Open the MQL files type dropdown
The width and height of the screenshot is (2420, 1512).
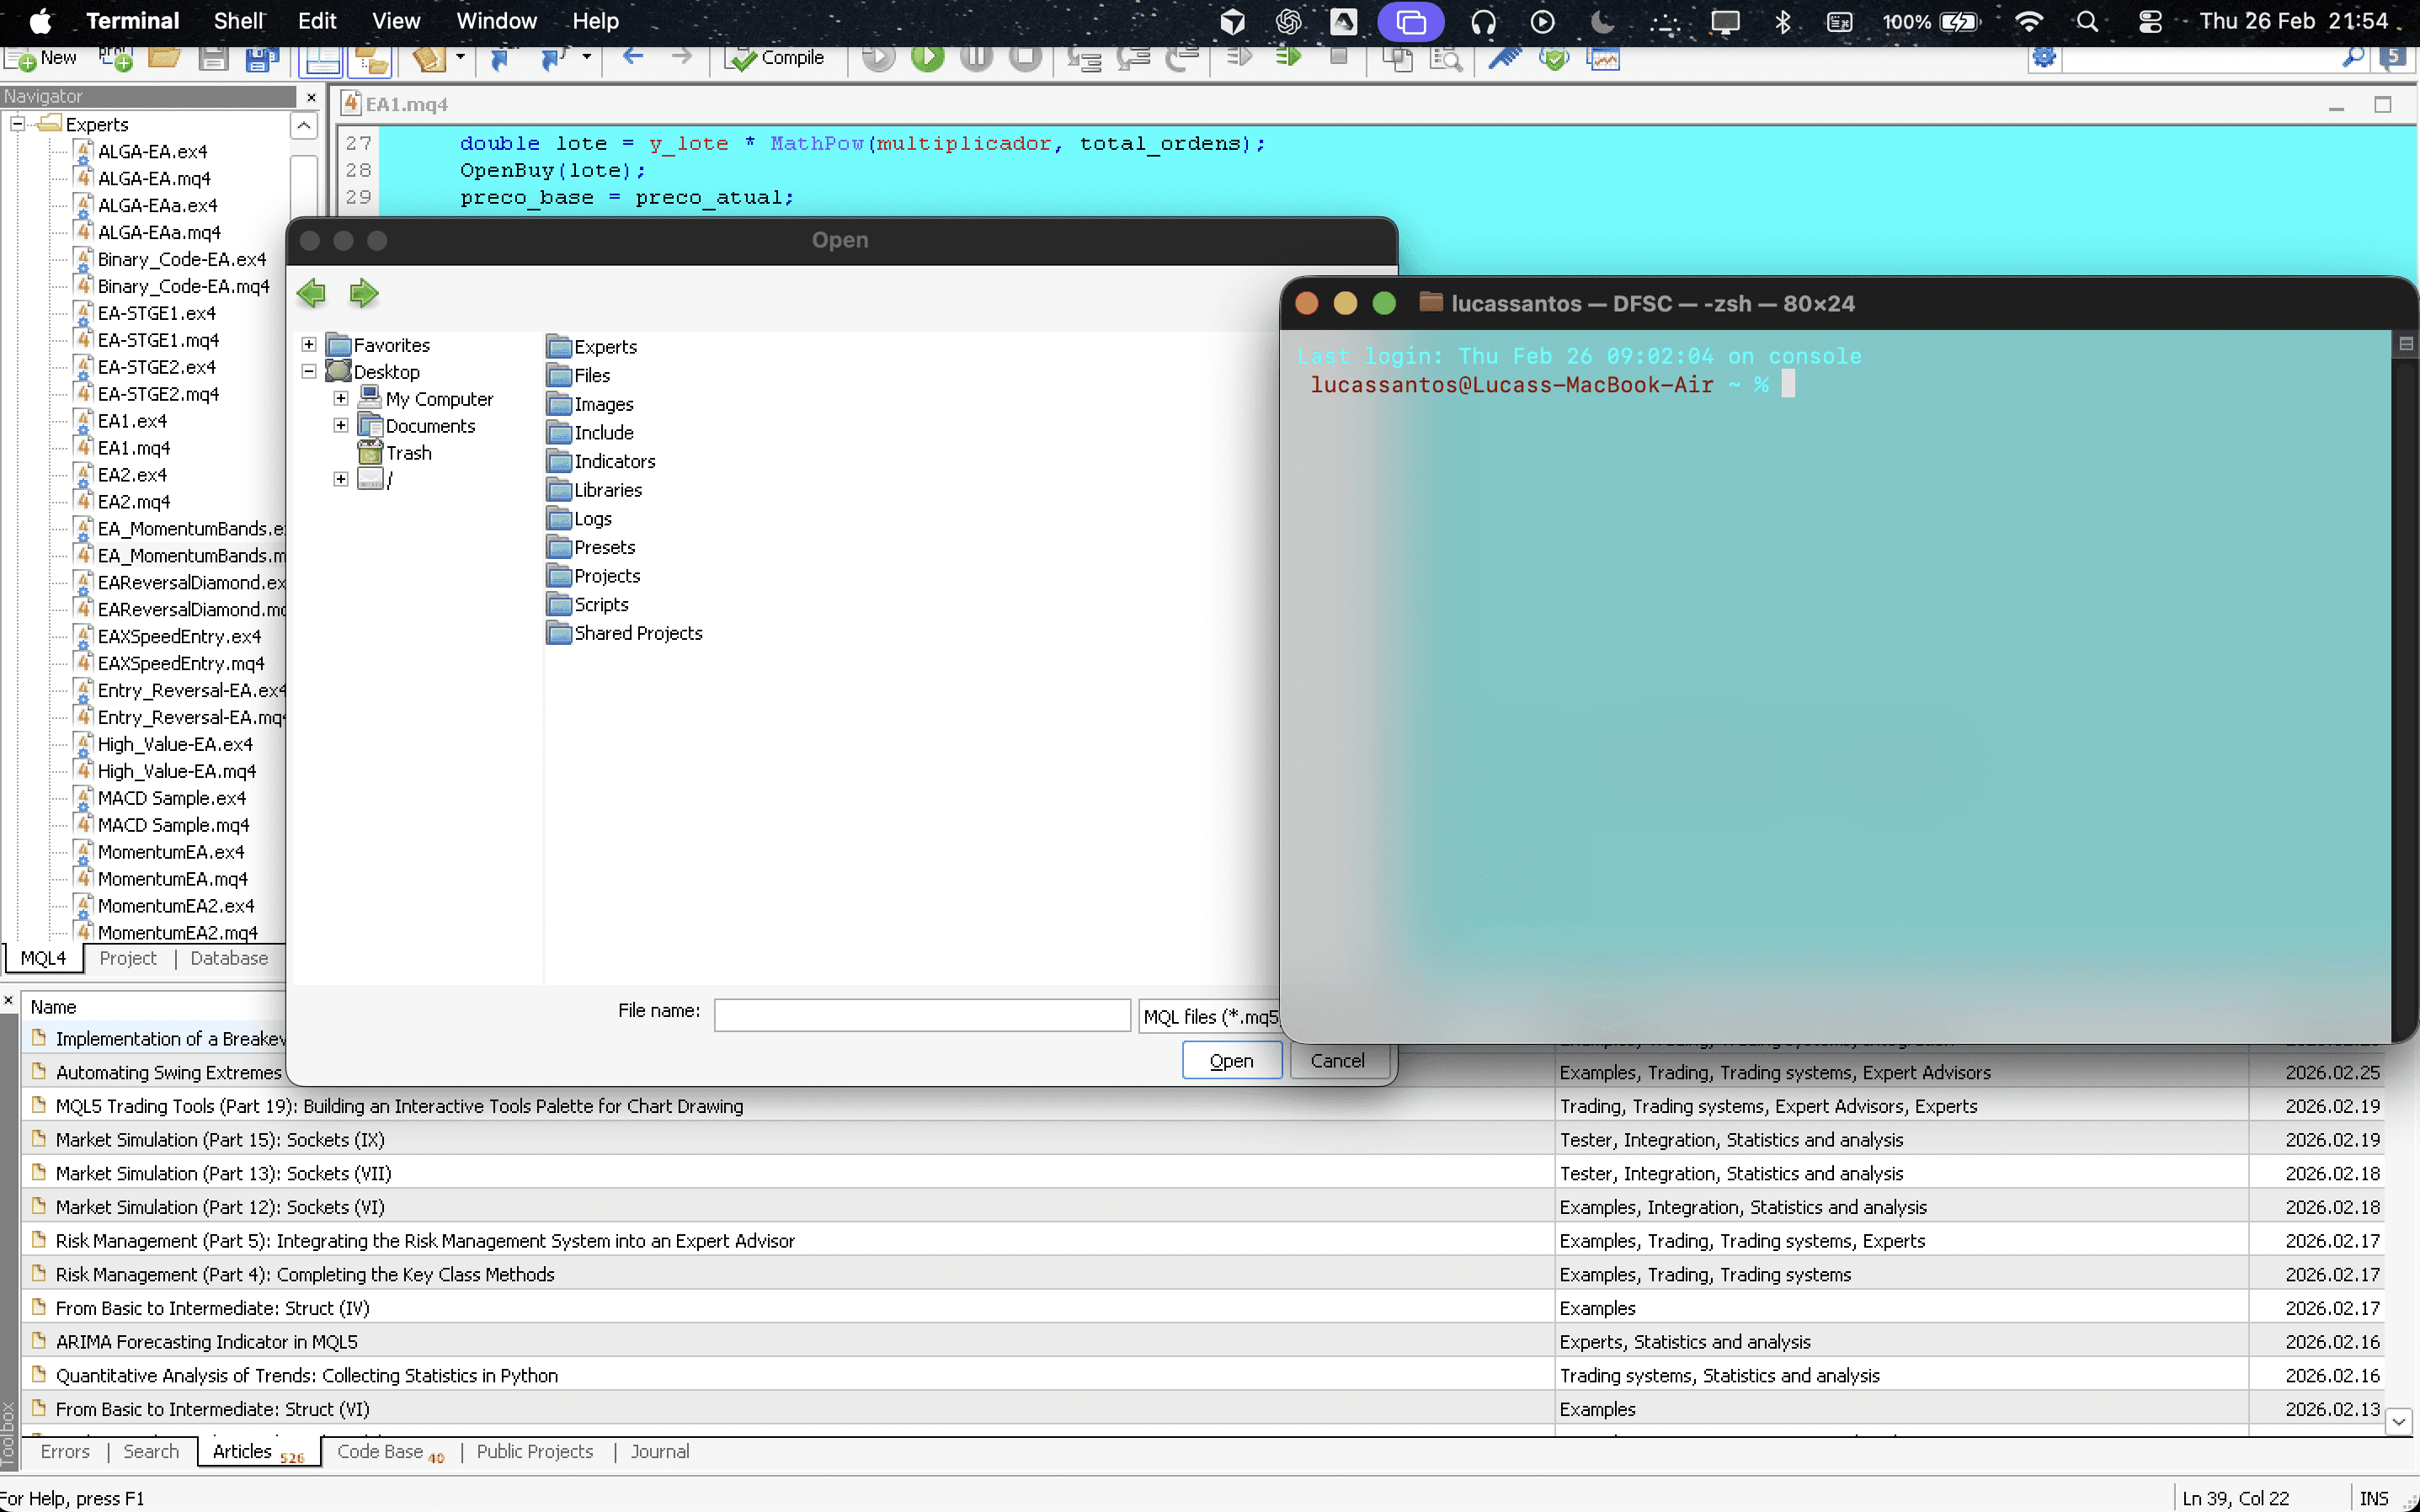1210,1016
